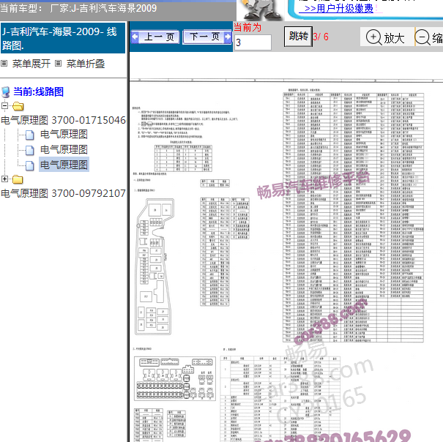Go to next page with 下一页

click(207, 37)
